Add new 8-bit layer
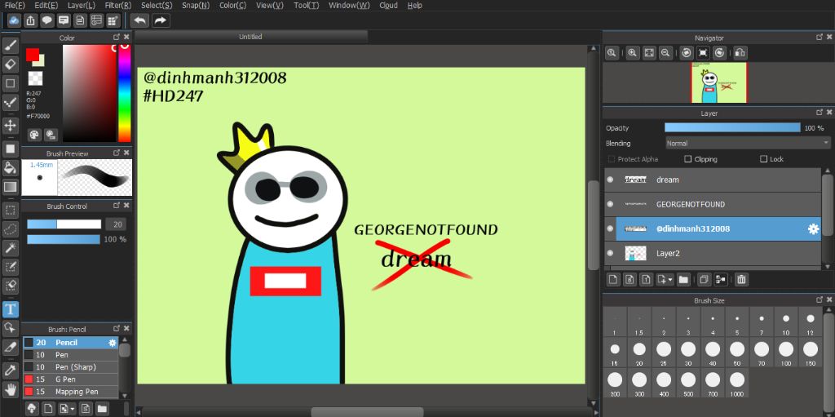Image resolution: width=835 pixels, height=417 pixels. tap(630, 279)
